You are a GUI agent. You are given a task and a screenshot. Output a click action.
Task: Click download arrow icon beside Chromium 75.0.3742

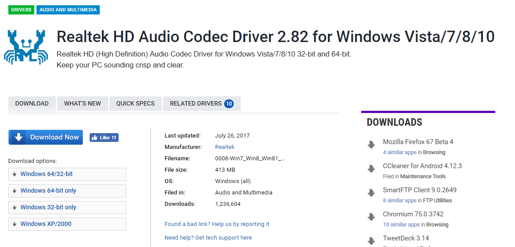[x=371, y=217]
